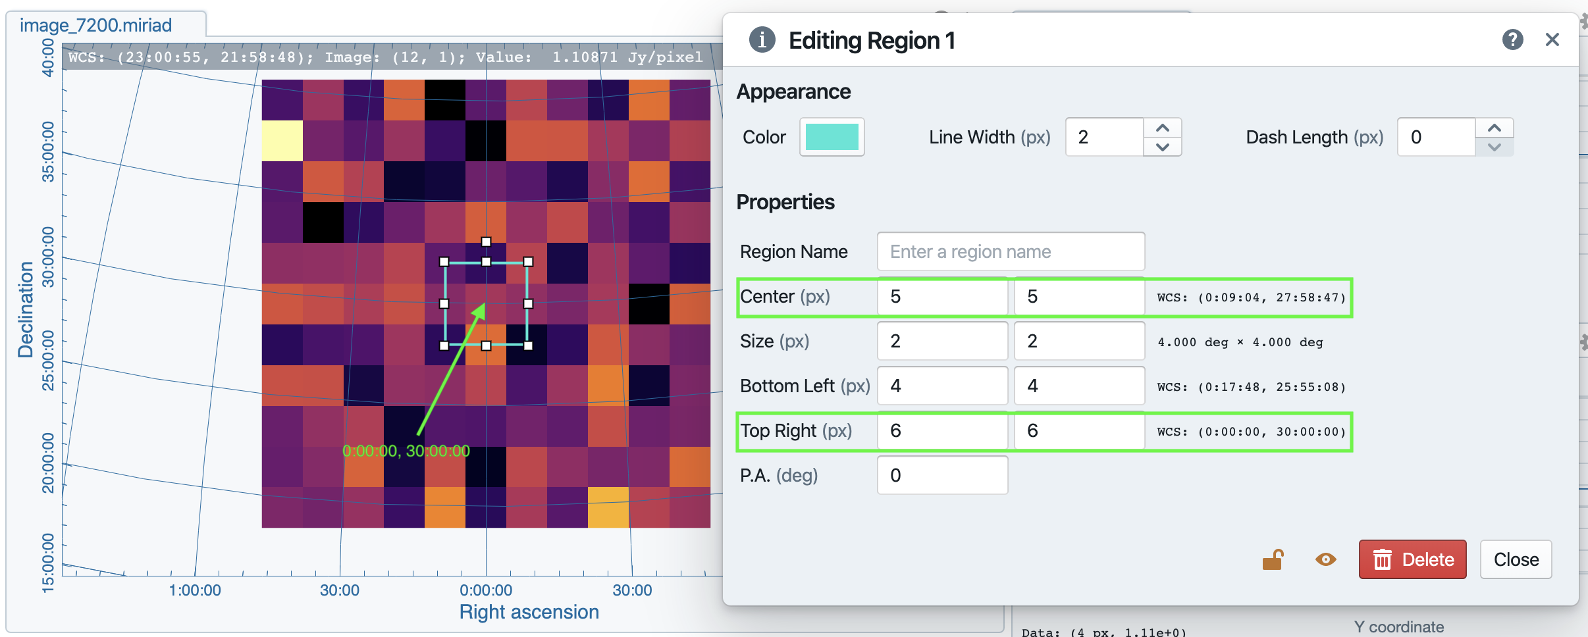Decrease Dash Length using the down stepper

tap(1495, 147)
